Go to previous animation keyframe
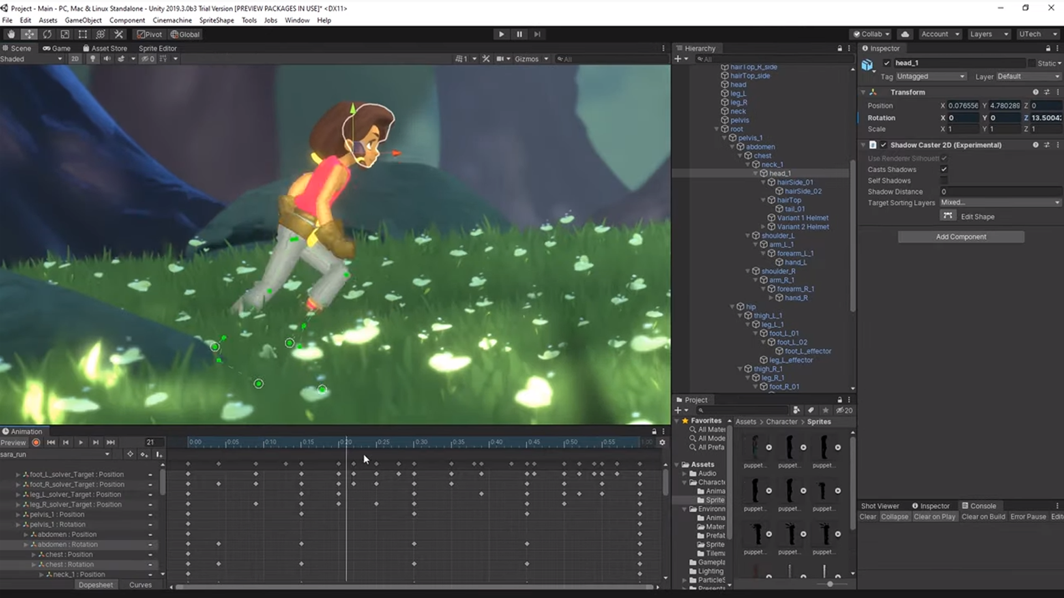The width and height of the screenshot is (1064, 598). coord(66,442)
